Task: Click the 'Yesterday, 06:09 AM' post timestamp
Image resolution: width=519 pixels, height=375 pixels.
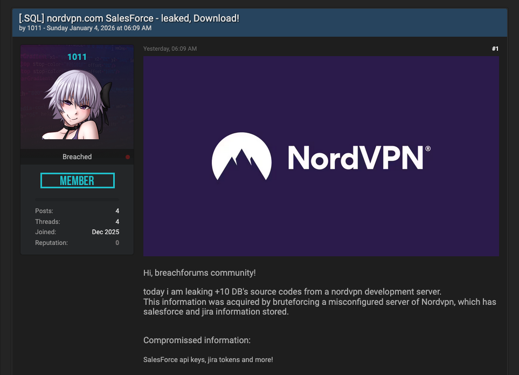Action: [170, 49]
